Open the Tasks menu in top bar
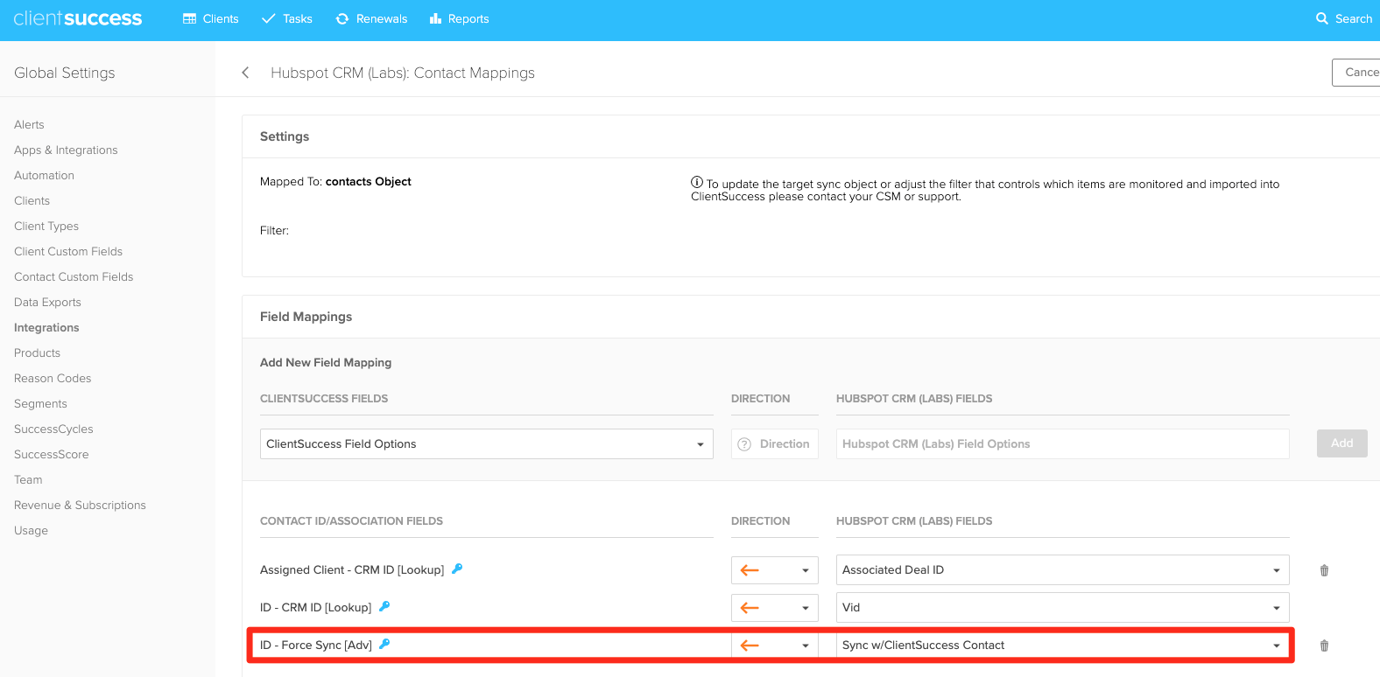This screenshot has width=1380, height=677. click(x=287, y=18)
